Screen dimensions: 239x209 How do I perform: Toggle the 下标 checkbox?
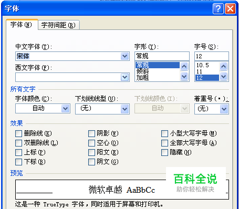pos(18,162)
